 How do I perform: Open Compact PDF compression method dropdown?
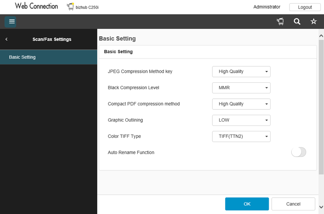click(241, 104)
